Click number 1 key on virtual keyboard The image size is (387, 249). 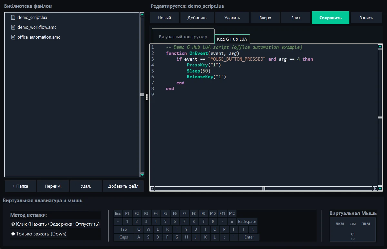pos(127,222)
